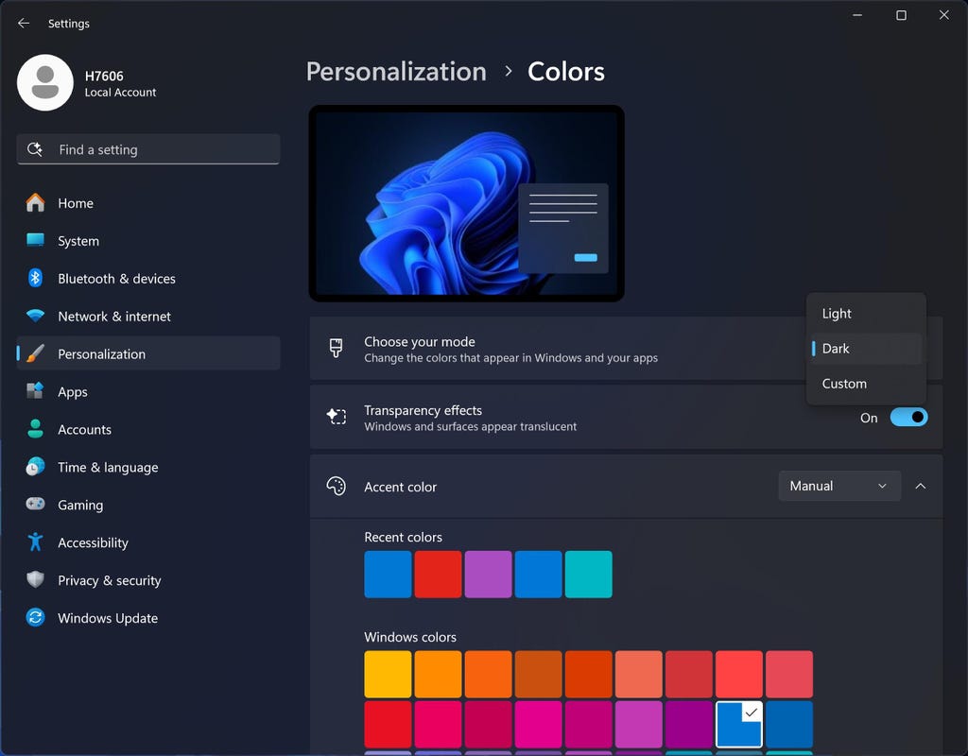Click the Windows colors heading
This screenshot has width=968, height=756.
click(x=410, y=637)
